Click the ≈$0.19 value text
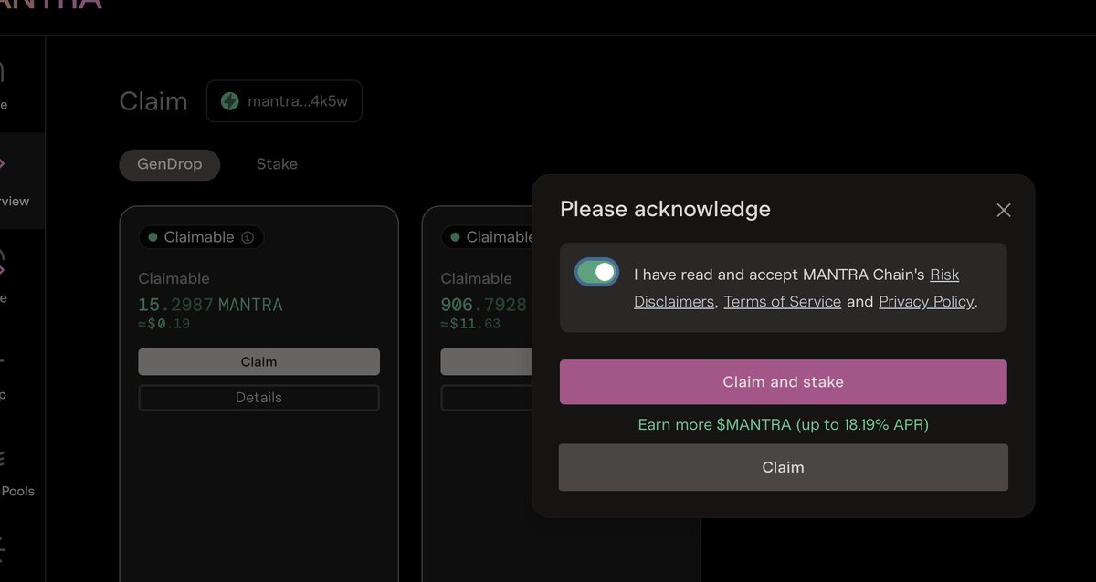Image resolution: width=1096 pixels, height=582 pixels. 164,324
